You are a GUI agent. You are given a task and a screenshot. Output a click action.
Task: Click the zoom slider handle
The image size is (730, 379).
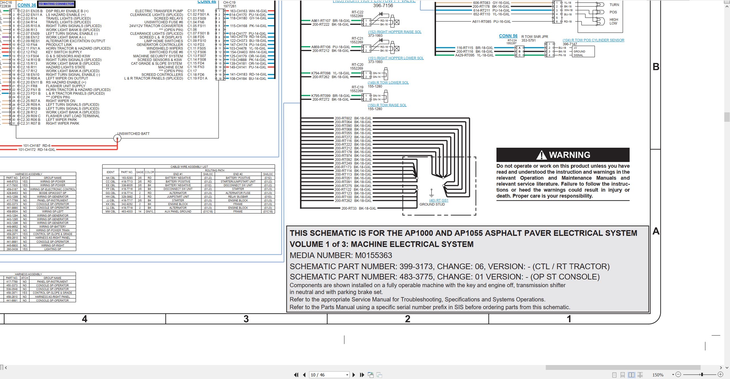pos(702,374)
